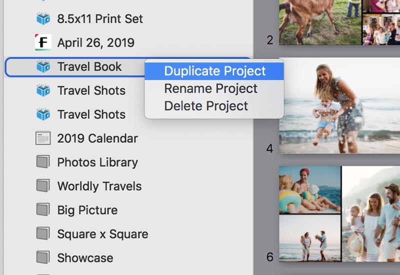This screenshot has height=275, width=400.
Task: Click the F icon beside April 26, 2019
Action: 43,42
